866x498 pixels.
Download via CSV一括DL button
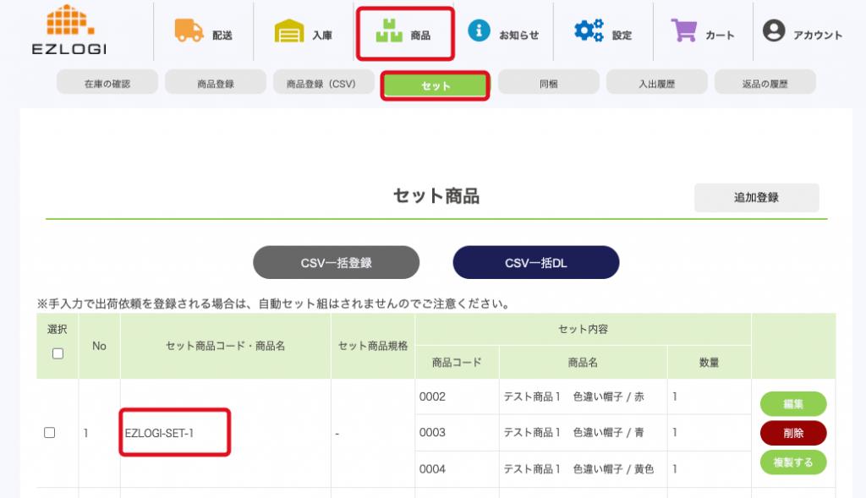click(536, 263)
